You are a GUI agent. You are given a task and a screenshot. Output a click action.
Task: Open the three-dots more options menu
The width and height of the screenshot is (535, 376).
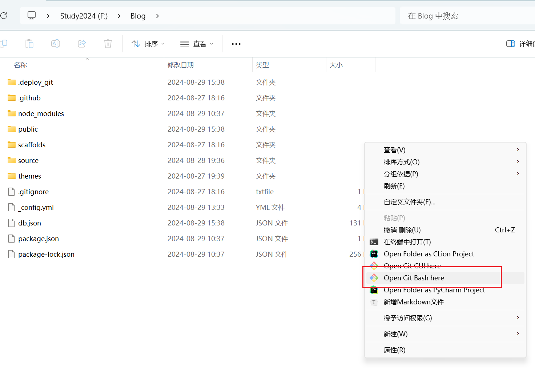coord(236,44)
